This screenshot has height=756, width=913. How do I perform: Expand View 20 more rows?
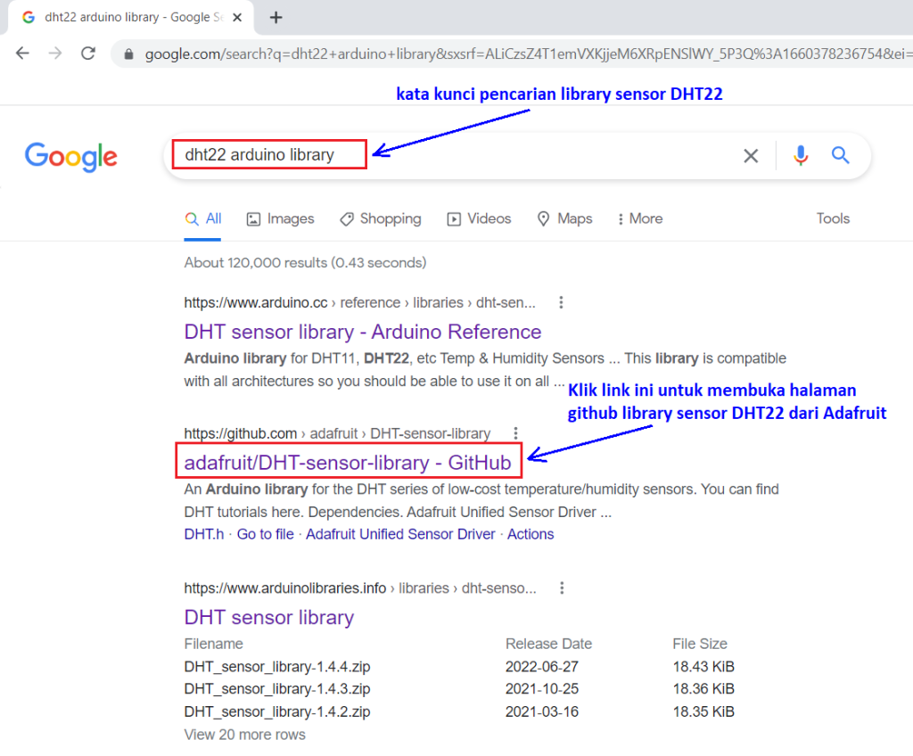244,735
